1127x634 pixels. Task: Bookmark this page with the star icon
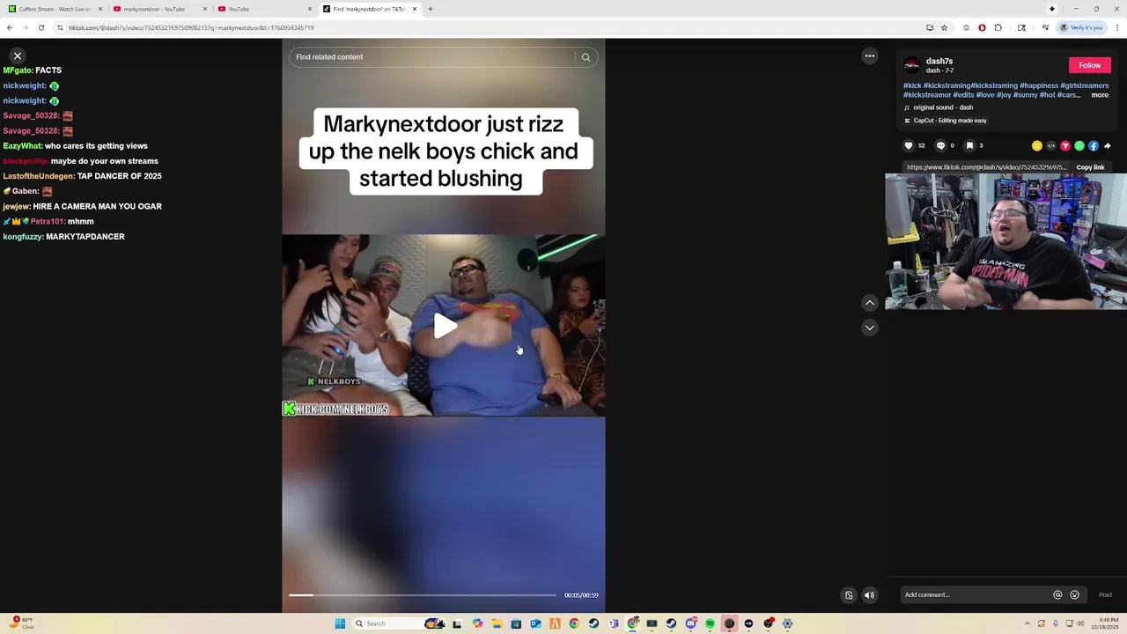(x=944, y=27)
